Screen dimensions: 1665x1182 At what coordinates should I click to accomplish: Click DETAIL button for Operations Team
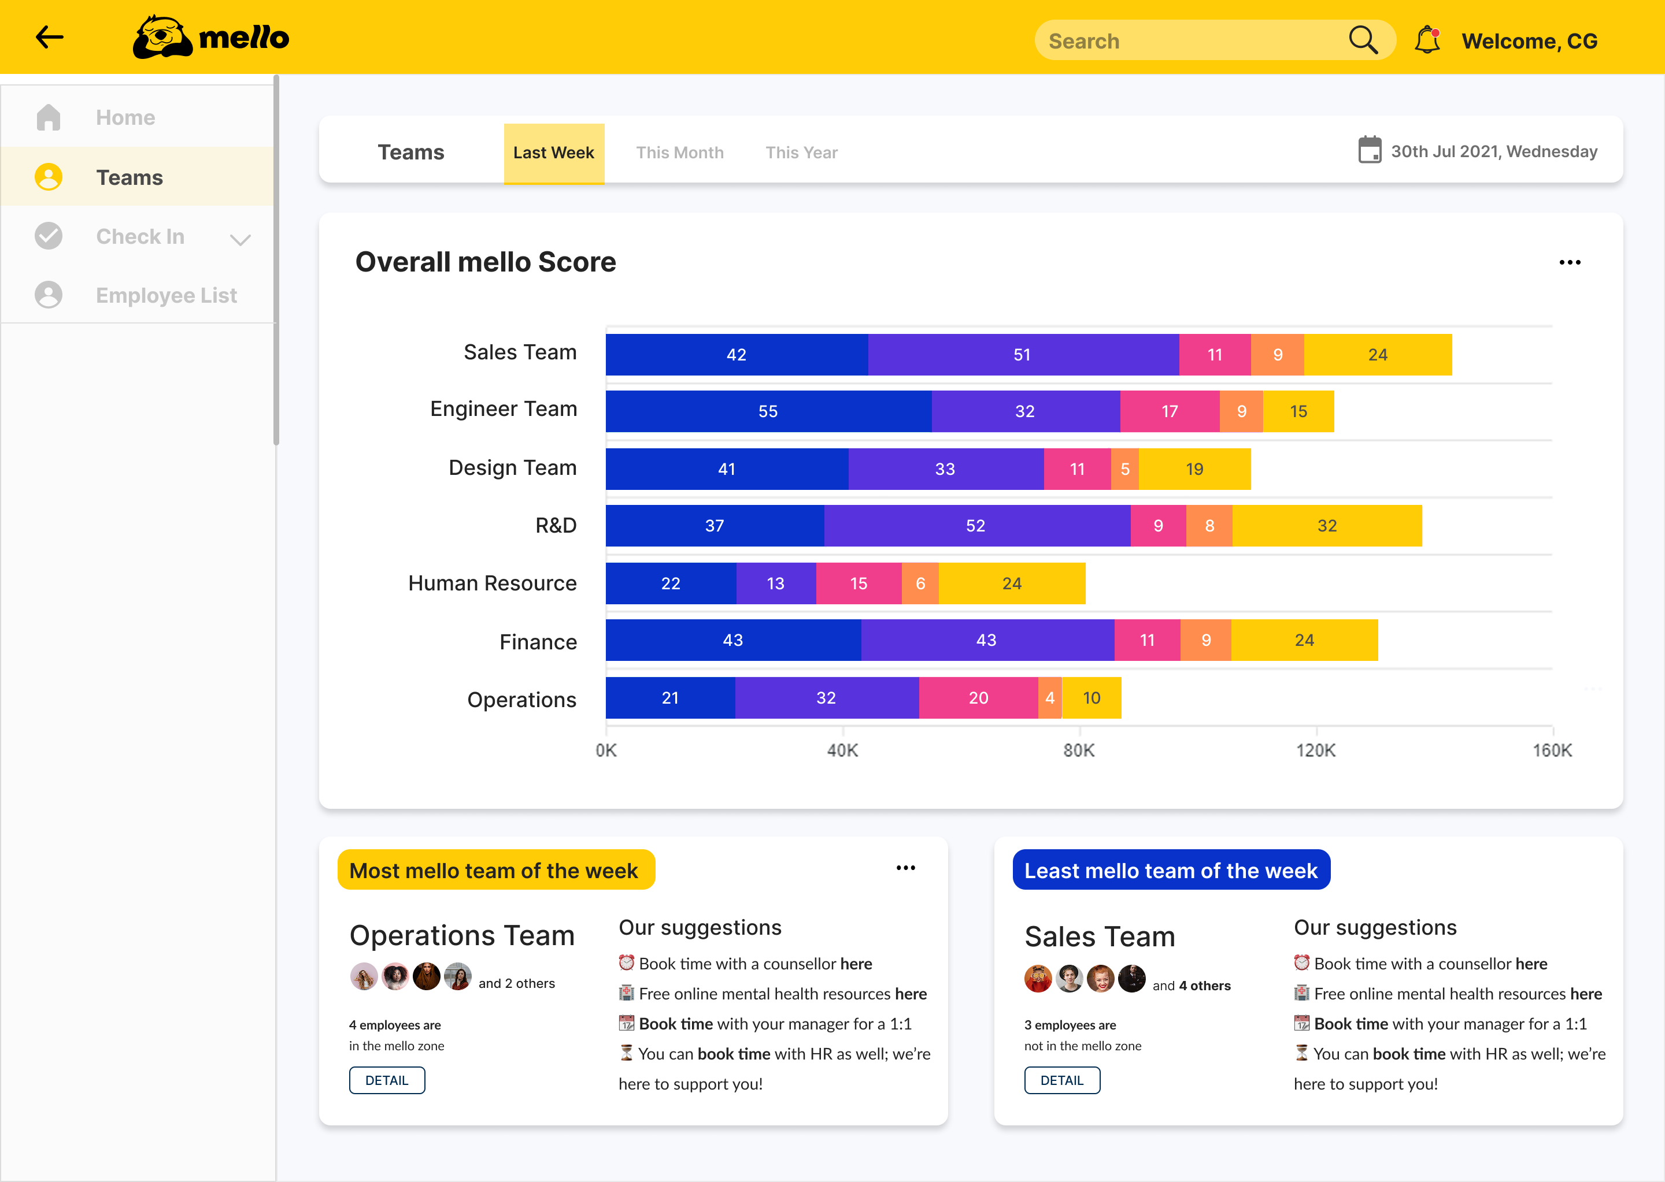point(387,1080)
